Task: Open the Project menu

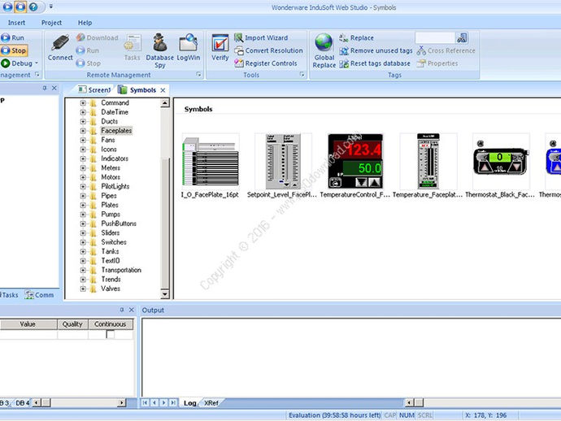Action: (x=51, y=23)
